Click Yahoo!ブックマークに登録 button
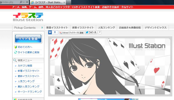 coord(71,33)
